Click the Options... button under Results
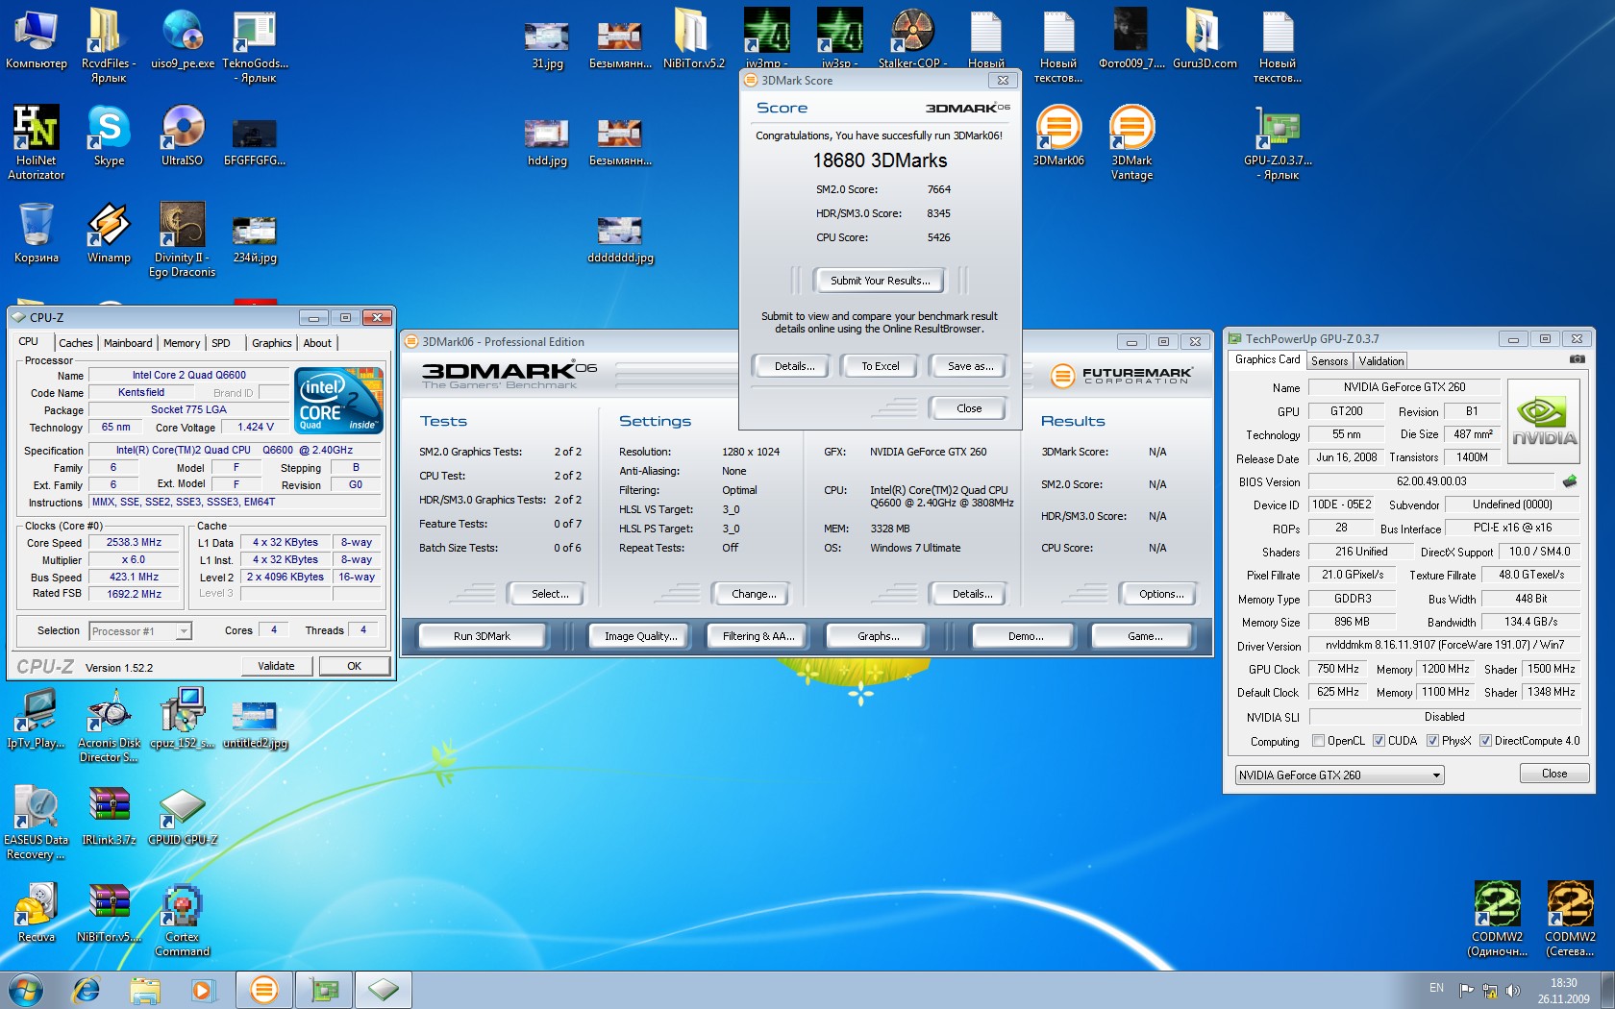This screenshot has height=1009, width=1615. [x=1161, y=594]
